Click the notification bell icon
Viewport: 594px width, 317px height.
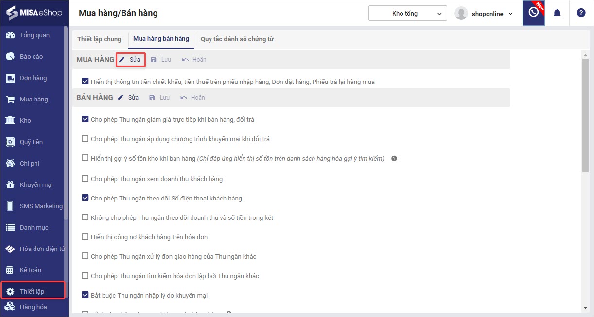(557, 13)
